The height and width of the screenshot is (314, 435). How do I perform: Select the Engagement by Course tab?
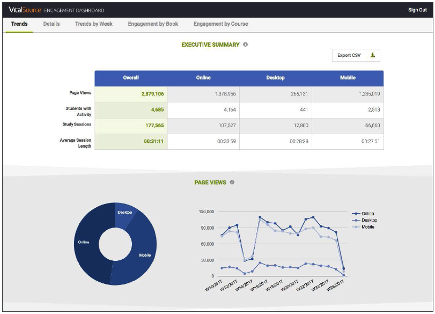coord(220,24)
